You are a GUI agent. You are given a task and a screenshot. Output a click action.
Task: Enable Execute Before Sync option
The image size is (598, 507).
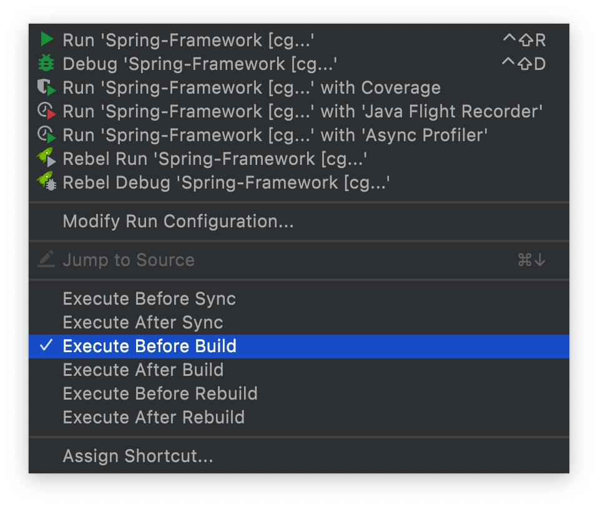pyautogui.click(x=149, y=298)
